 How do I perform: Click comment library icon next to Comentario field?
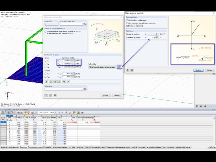coord(85,89)
